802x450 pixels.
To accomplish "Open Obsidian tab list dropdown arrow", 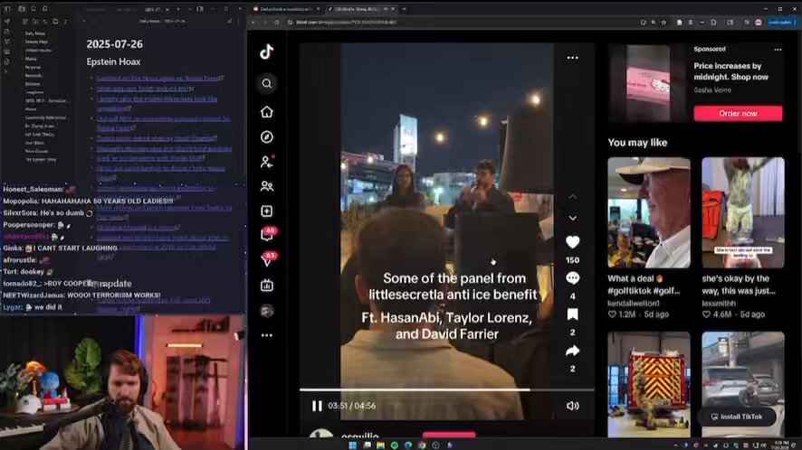I will pyautogui.click(x=190, y=9).
